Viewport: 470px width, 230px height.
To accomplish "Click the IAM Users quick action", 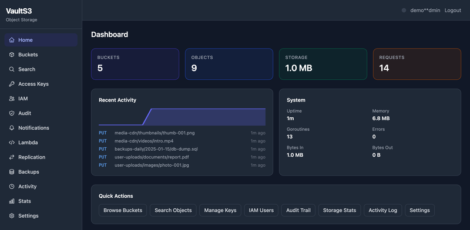I will [261, 210].
